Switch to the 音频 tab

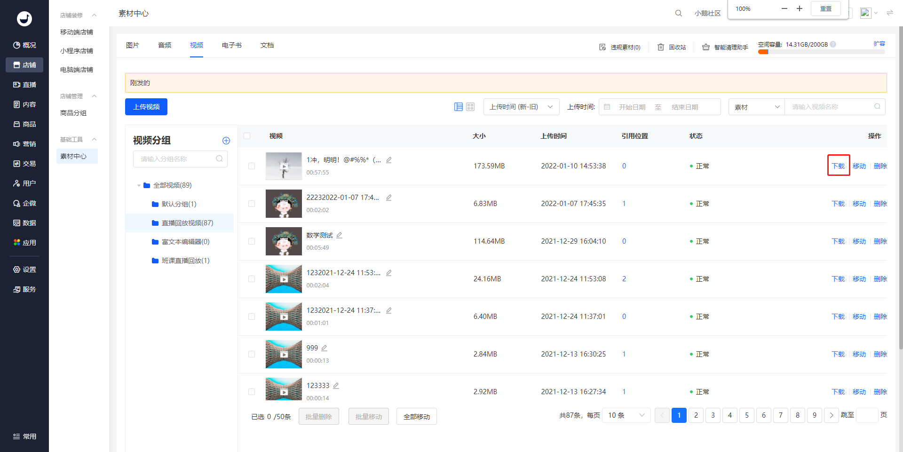(165, 45)
